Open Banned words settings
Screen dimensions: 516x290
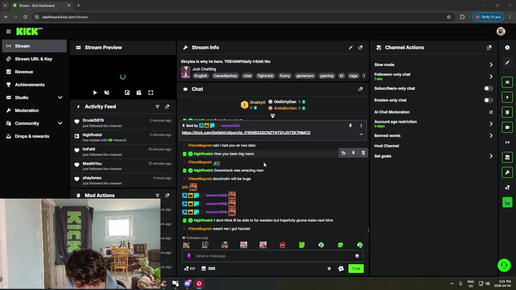[434, 136]
